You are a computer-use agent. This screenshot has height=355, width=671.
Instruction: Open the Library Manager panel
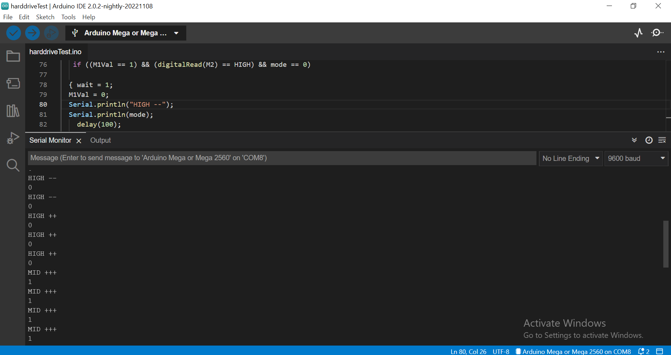pyautogui.click(x=13, y=111)
